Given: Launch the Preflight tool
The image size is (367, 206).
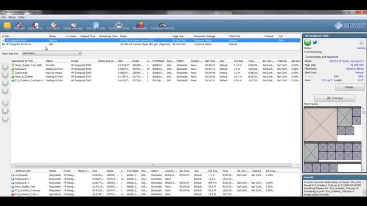Looking at the screenshot, I should [x=19, y=26].
